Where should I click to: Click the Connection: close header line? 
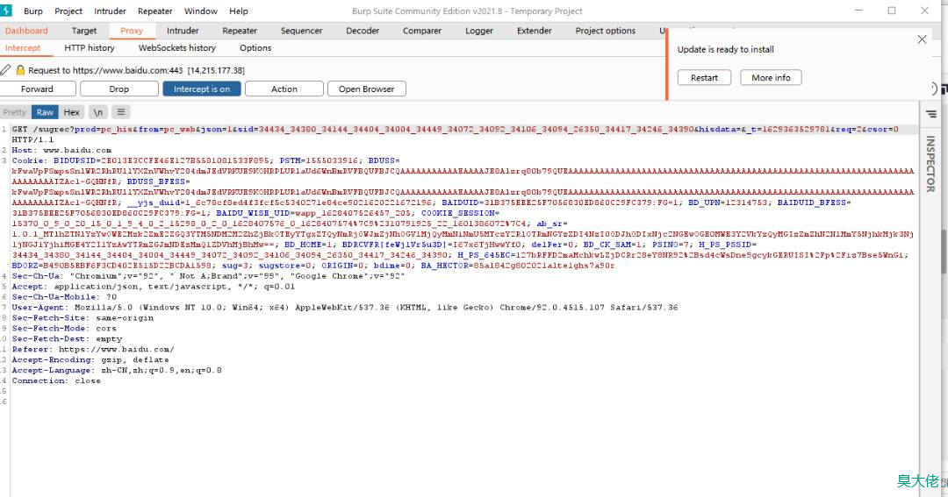[x=56, y=381]
